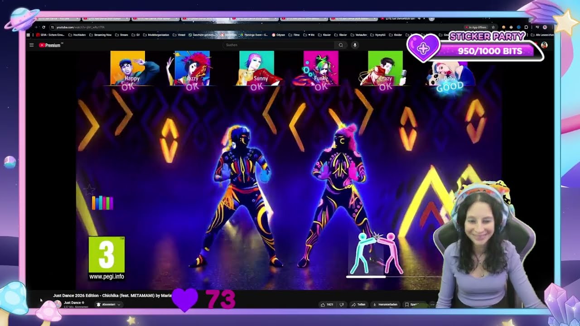Image resolution: width=580 pixels, height=326 pixels.
Task: Click the PEGI 3 rating badge
Action: point(106,258)
